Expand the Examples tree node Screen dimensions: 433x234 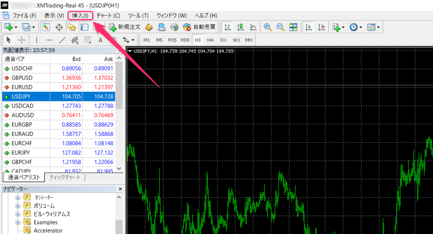pos(18,222)
